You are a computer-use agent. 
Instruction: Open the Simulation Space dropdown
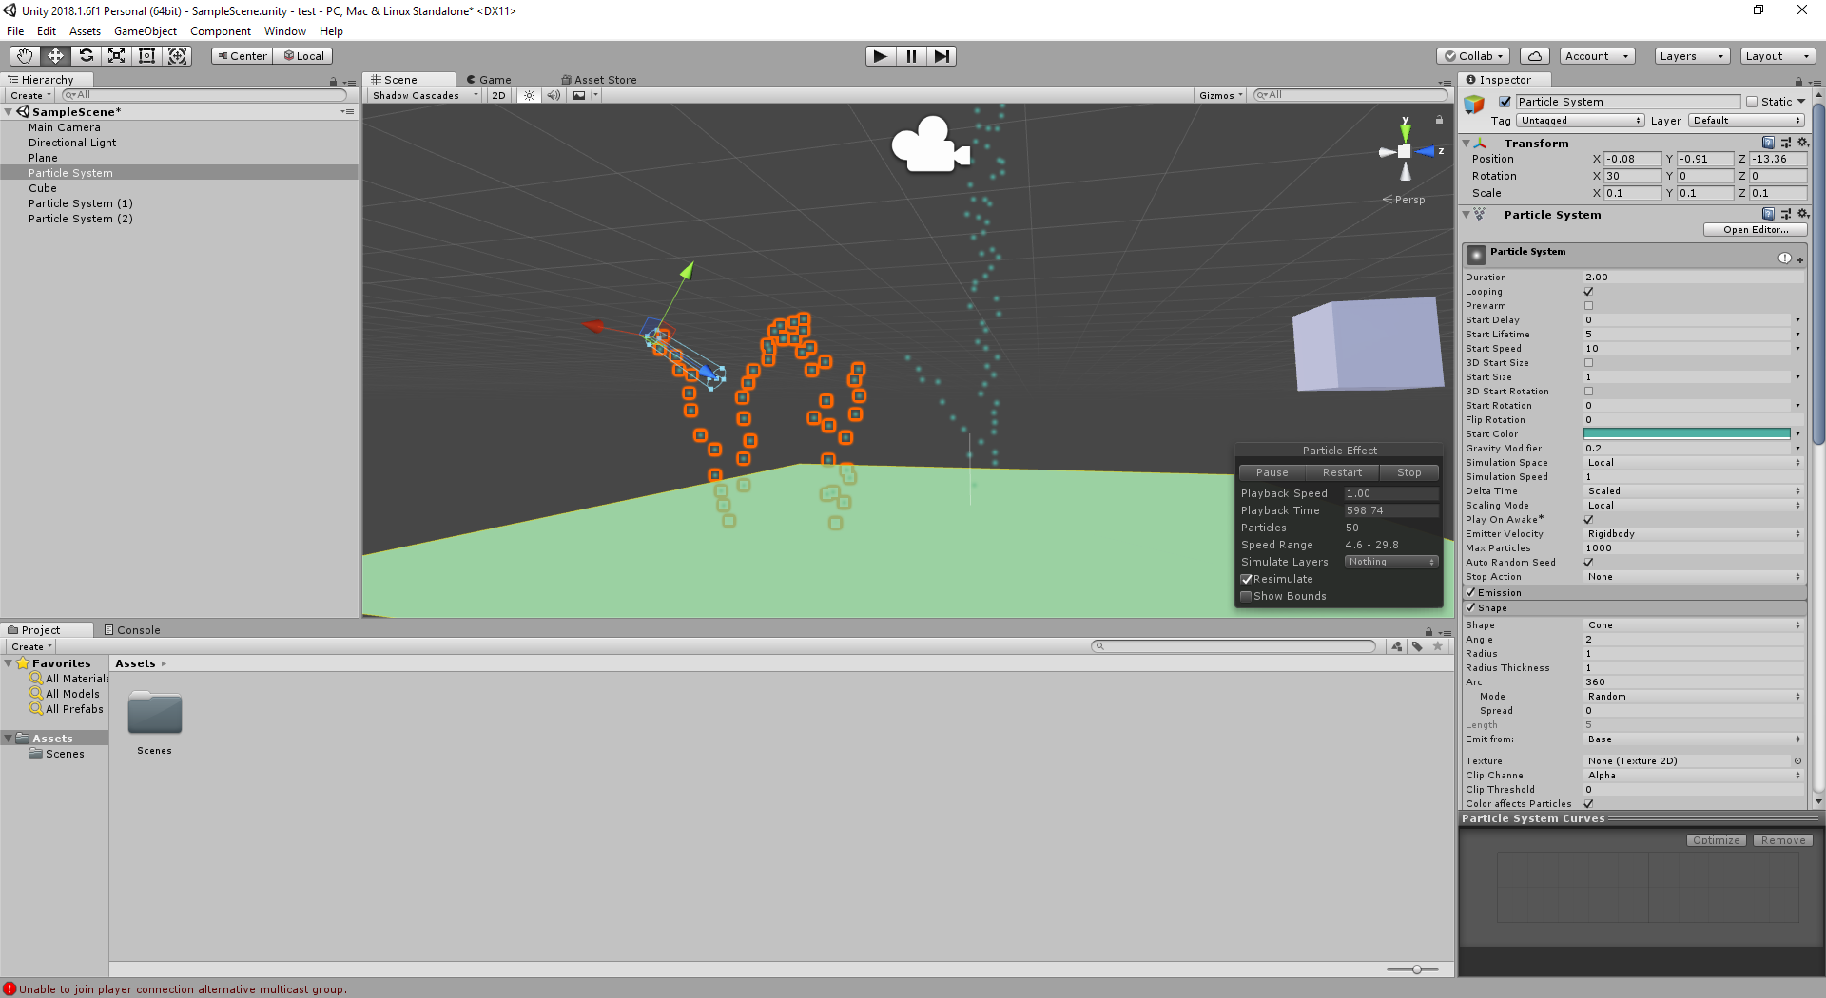point(1694,463)
